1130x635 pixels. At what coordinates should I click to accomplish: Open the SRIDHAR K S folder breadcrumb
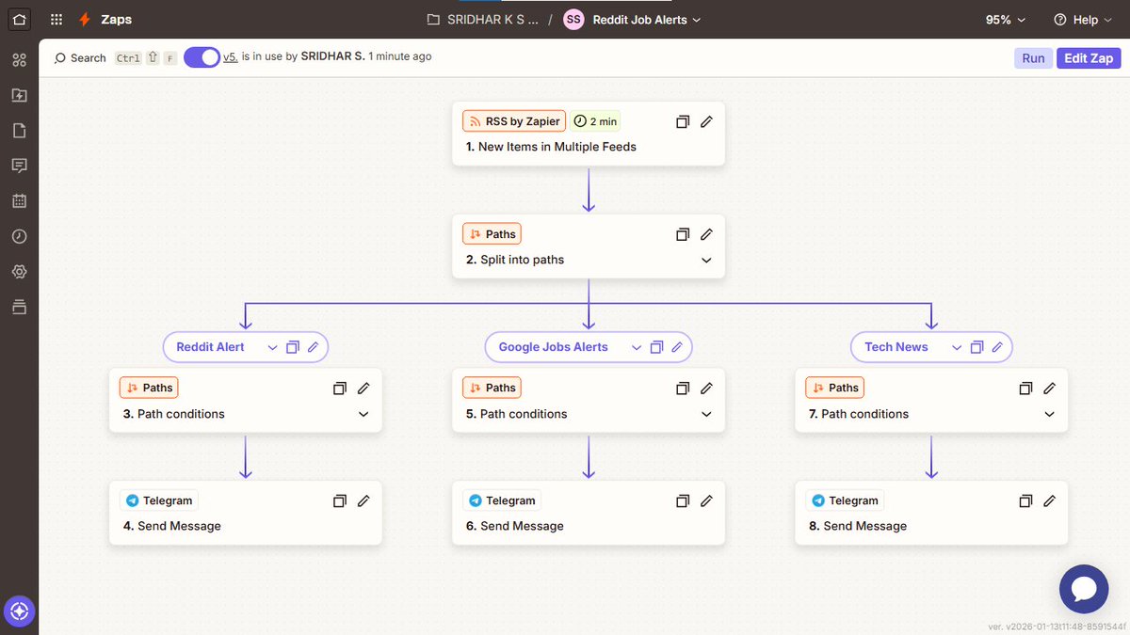[482, 20]
